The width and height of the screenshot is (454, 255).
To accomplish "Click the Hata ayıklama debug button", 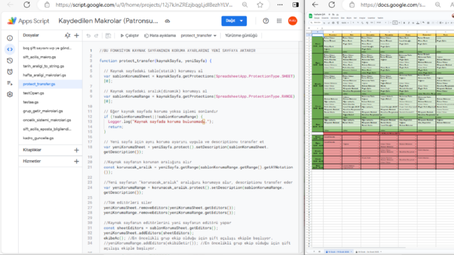I will tap(160, 35).
